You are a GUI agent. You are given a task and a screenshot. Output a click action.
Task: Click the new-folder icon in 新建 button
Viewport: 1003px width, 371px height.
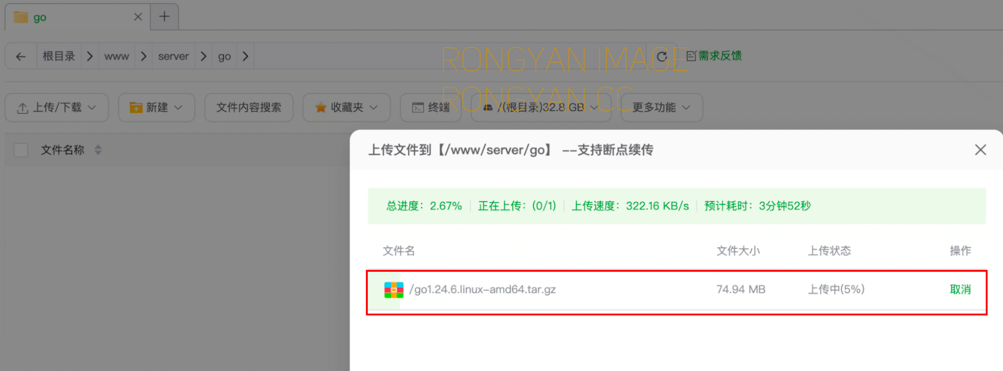[x=136, y=108]
